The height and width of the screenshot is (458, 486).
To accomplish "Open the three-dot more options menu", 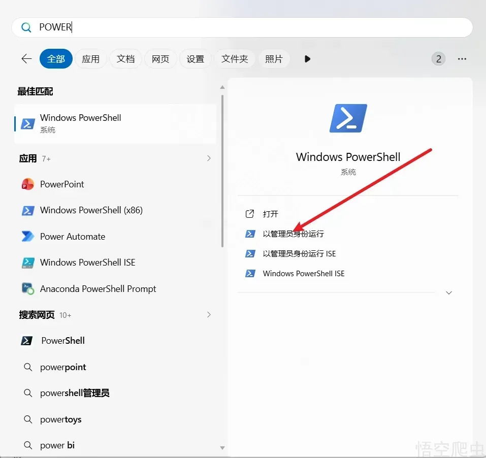I will pyautogui.click(x=462, y=59).
